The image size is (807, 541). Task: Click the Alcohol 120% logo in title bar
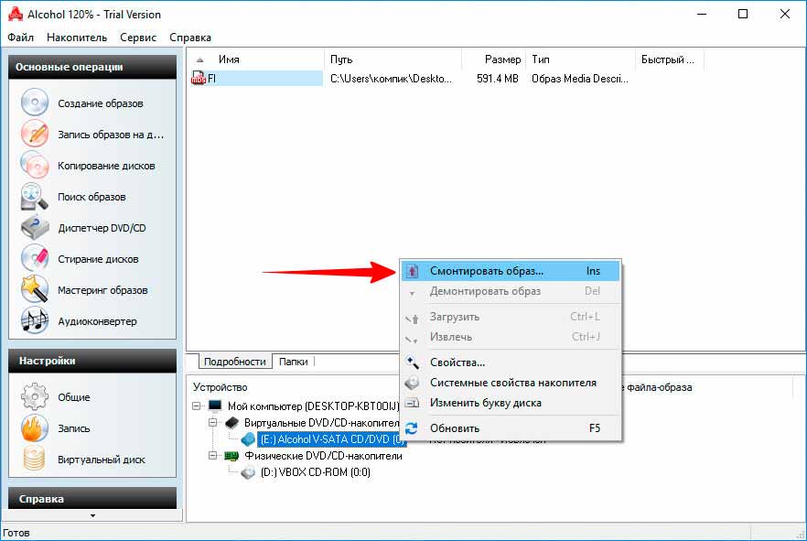click(15, 14)
